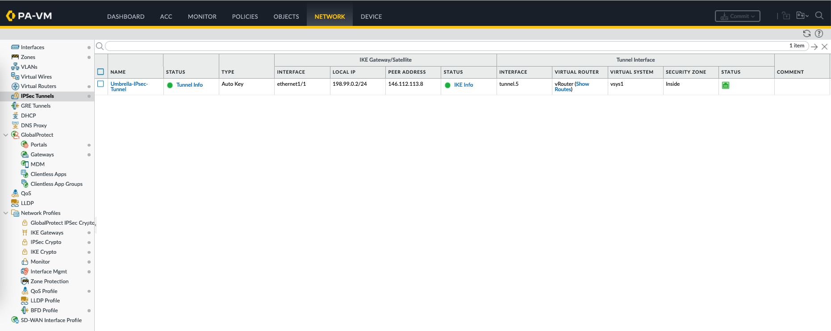Screen dimensions: 831x331
Task: Click the IKE Gateways sidebar icon
Action: click(25, 233)
